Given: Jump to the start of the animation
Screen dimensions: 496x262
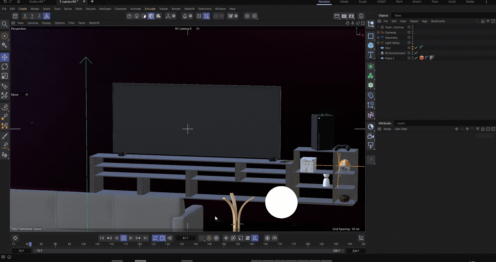Looking at the screenshot, I should 102,238.
